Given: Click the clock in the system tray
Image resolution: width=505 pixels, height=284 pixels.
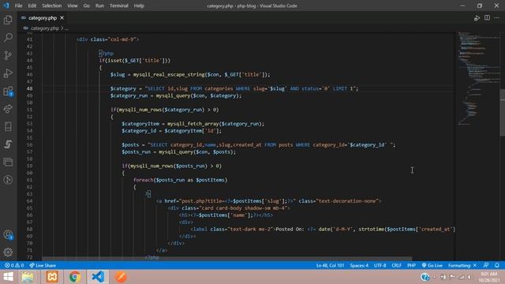Looking at the screenshot, I should coord(489,277).
